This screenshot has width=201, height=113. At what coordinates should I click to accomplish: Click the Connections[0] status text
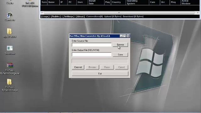pos(95,17)
